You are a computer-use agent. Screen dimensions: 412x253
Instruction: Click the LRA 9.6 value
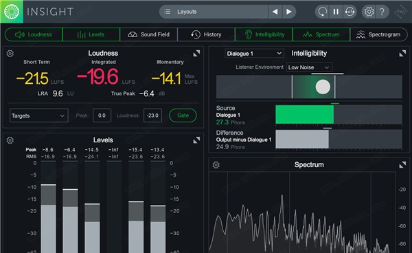point(58,93)
